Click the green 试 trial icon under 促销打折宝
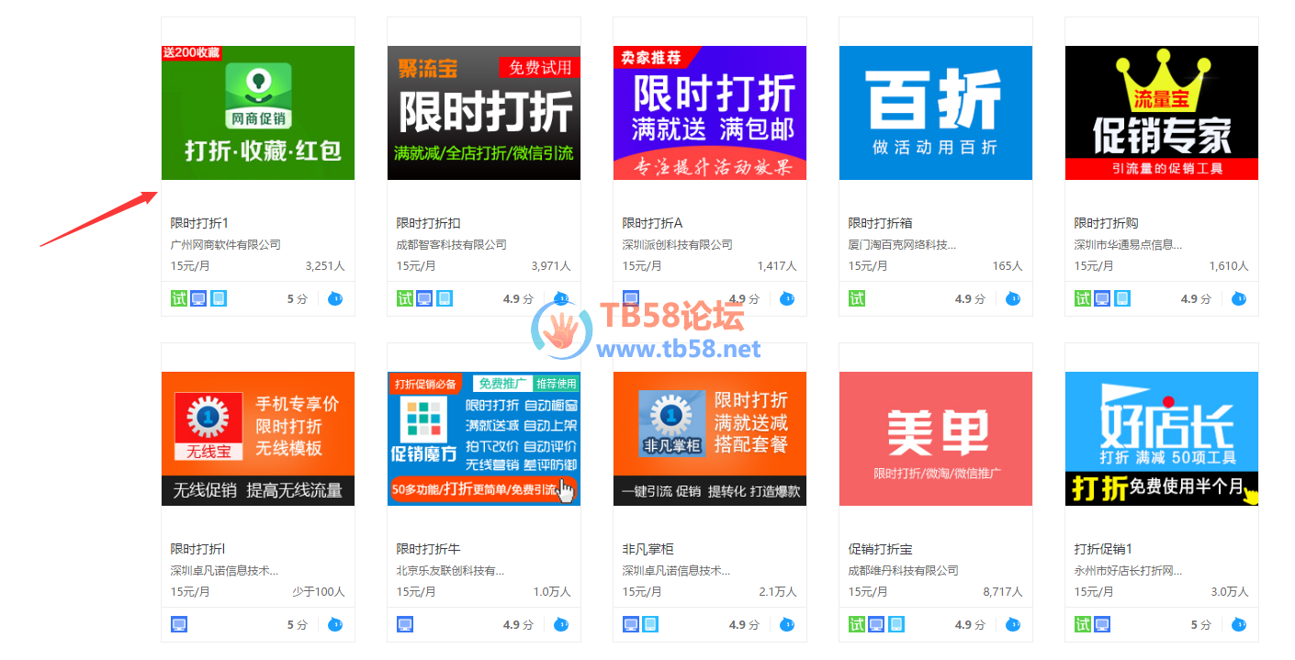 tap(857, 624)
